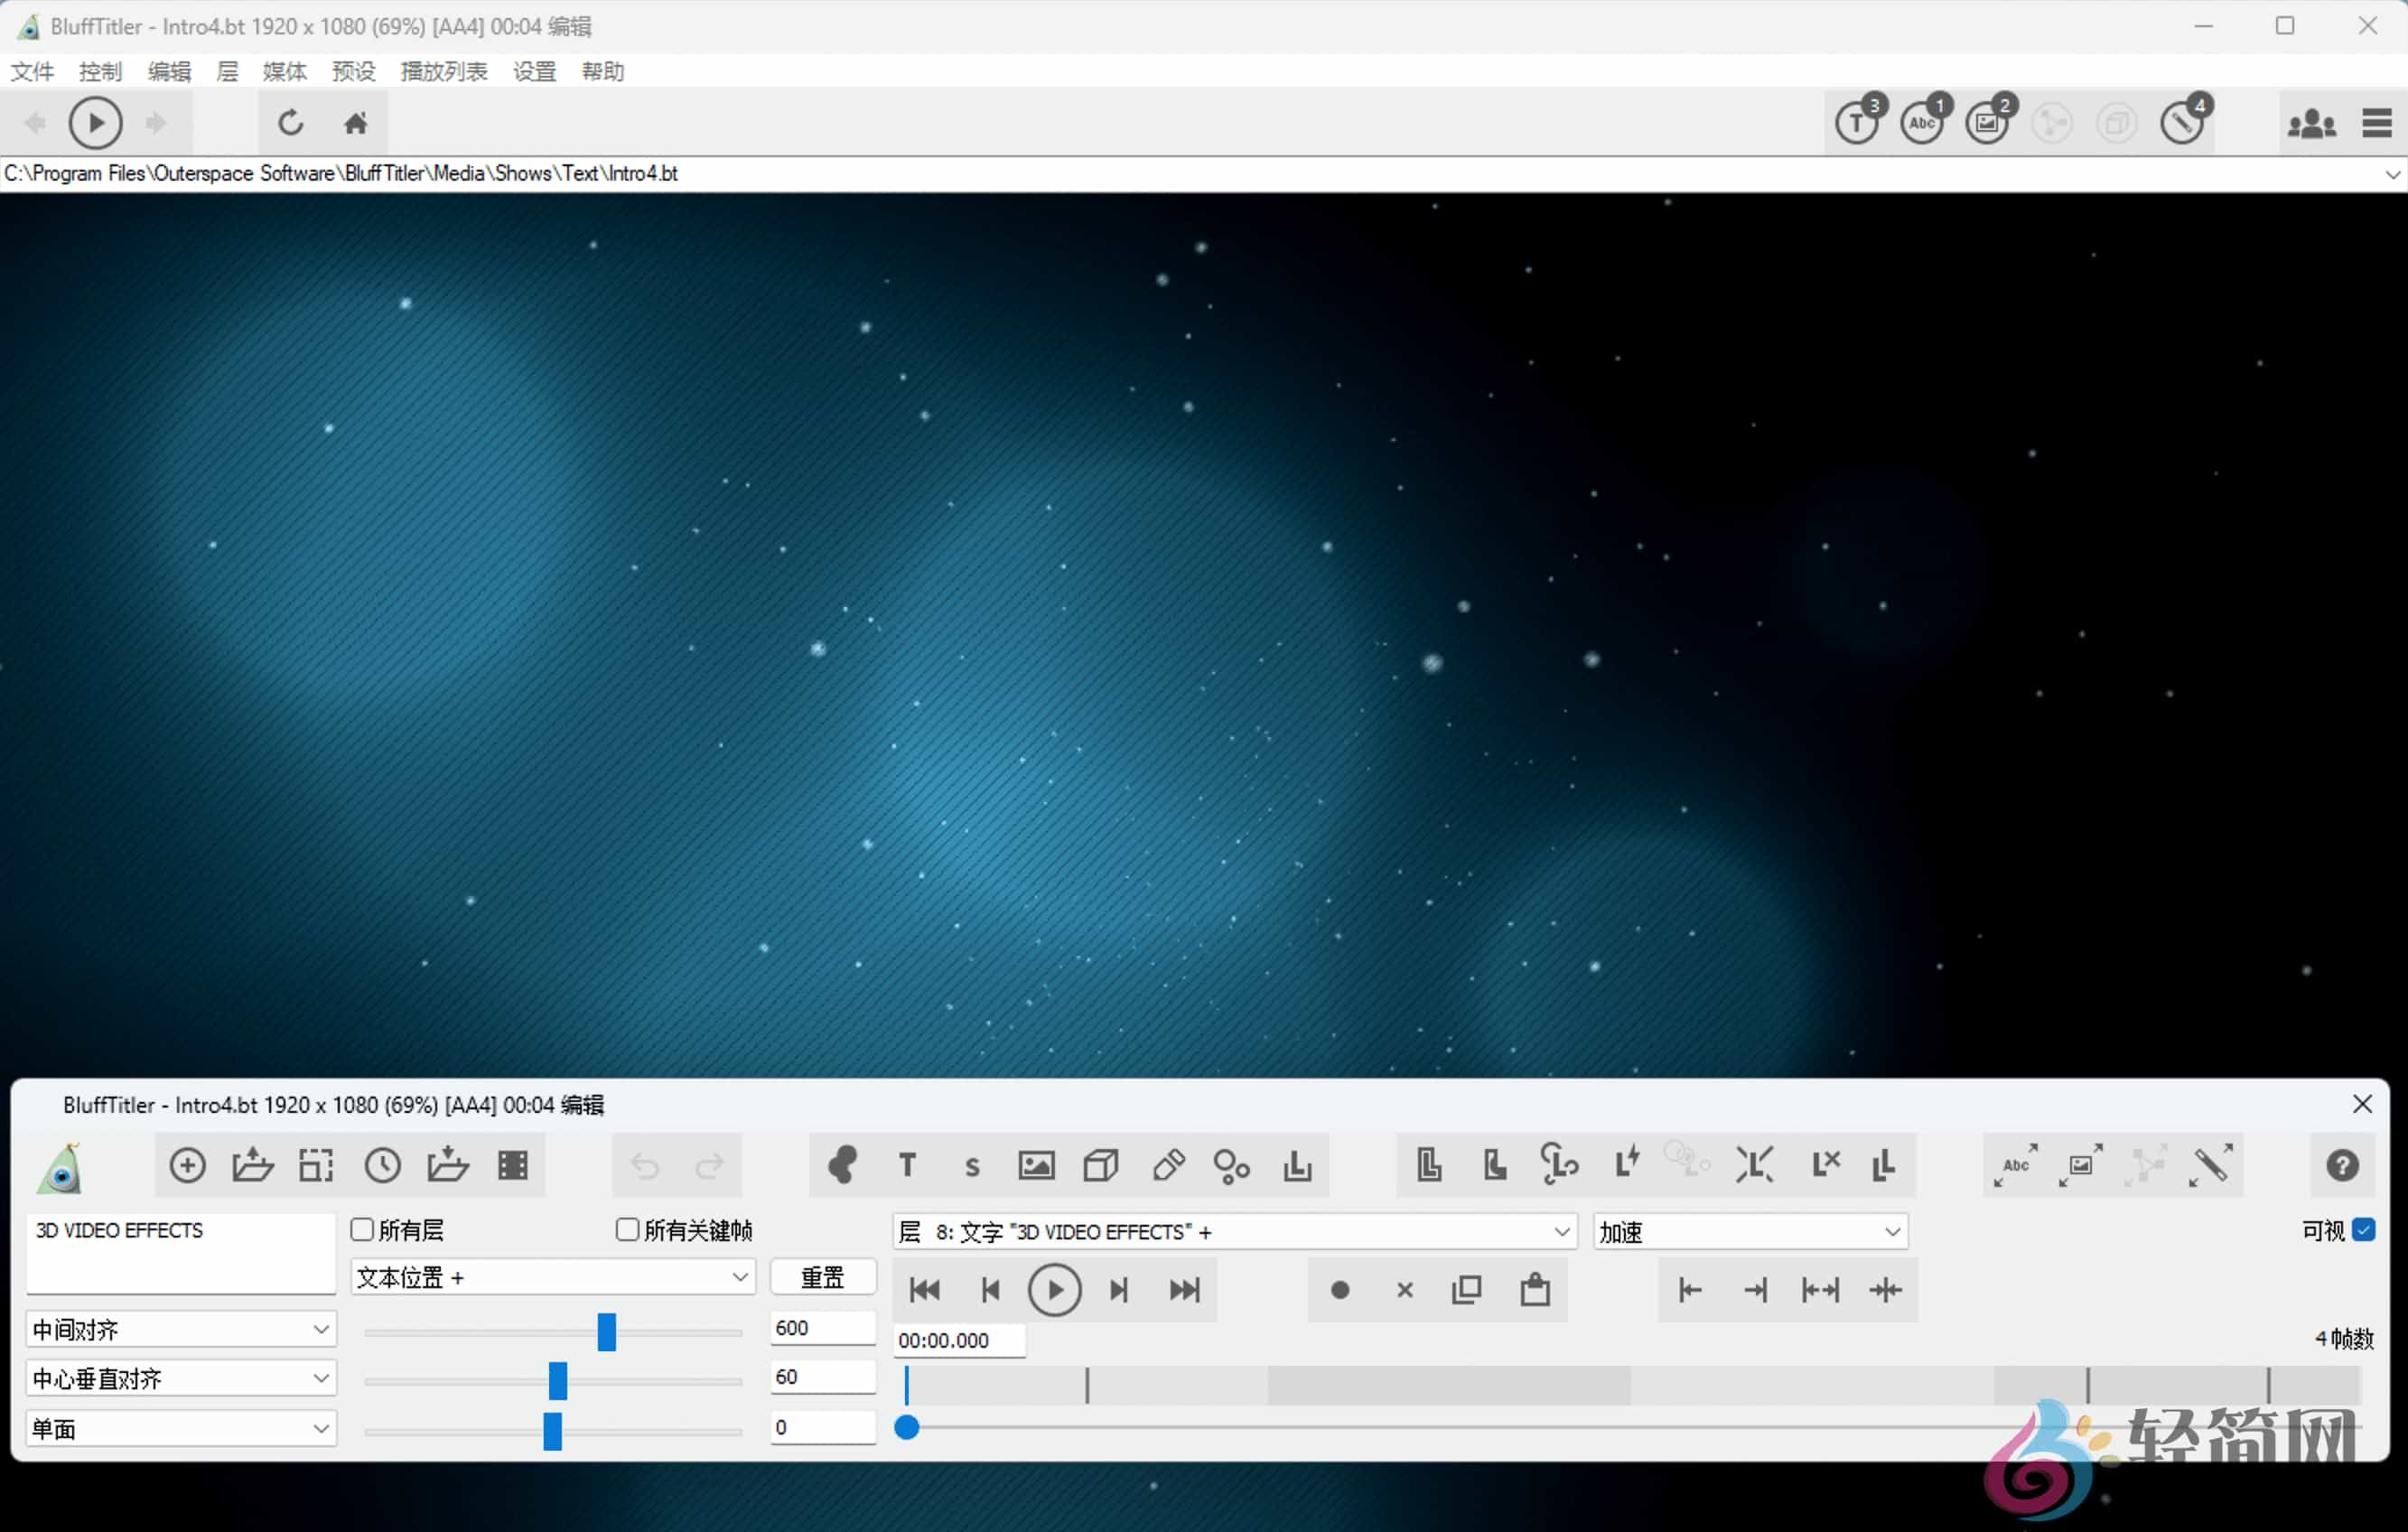2408x1532 pixels.
Task: Open the layer selector showing 3D VIDEO EFFECTS
Action: click(x=1232, y=1231)
